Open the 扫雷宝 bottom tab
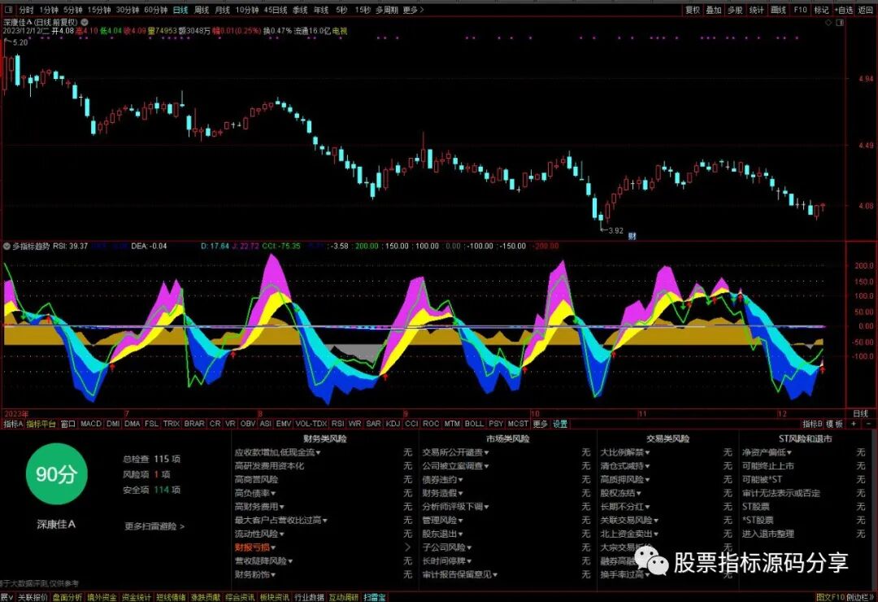Screen dimensions: 878x602 [x=374, y=597]
